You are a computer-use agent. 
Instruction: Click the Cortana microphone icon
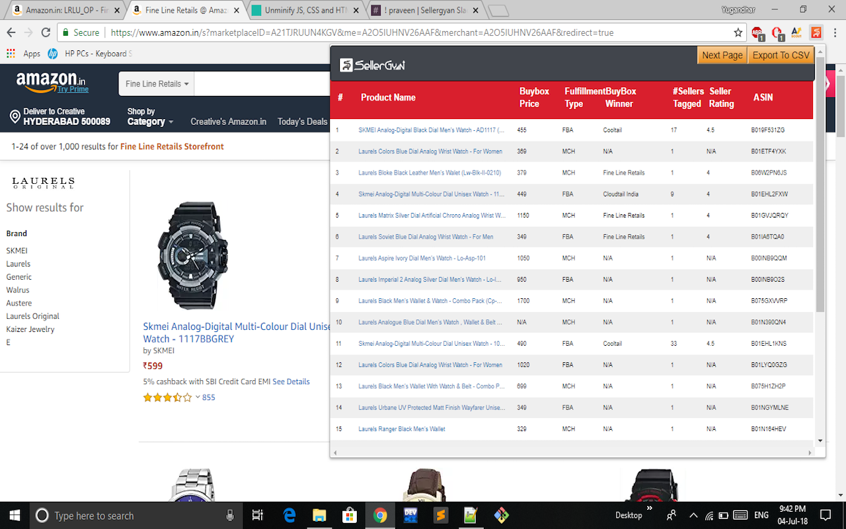pyautogui.click(x=230, y=515)
